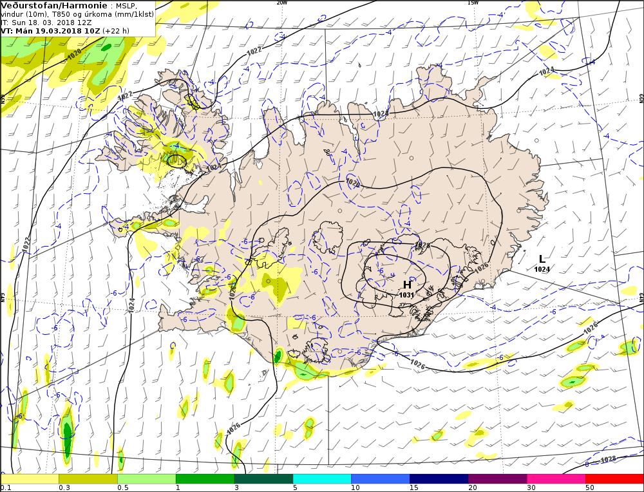Click the light green 0.5 mm legend swatch
The image size is (644, 492).
(147, 479)
